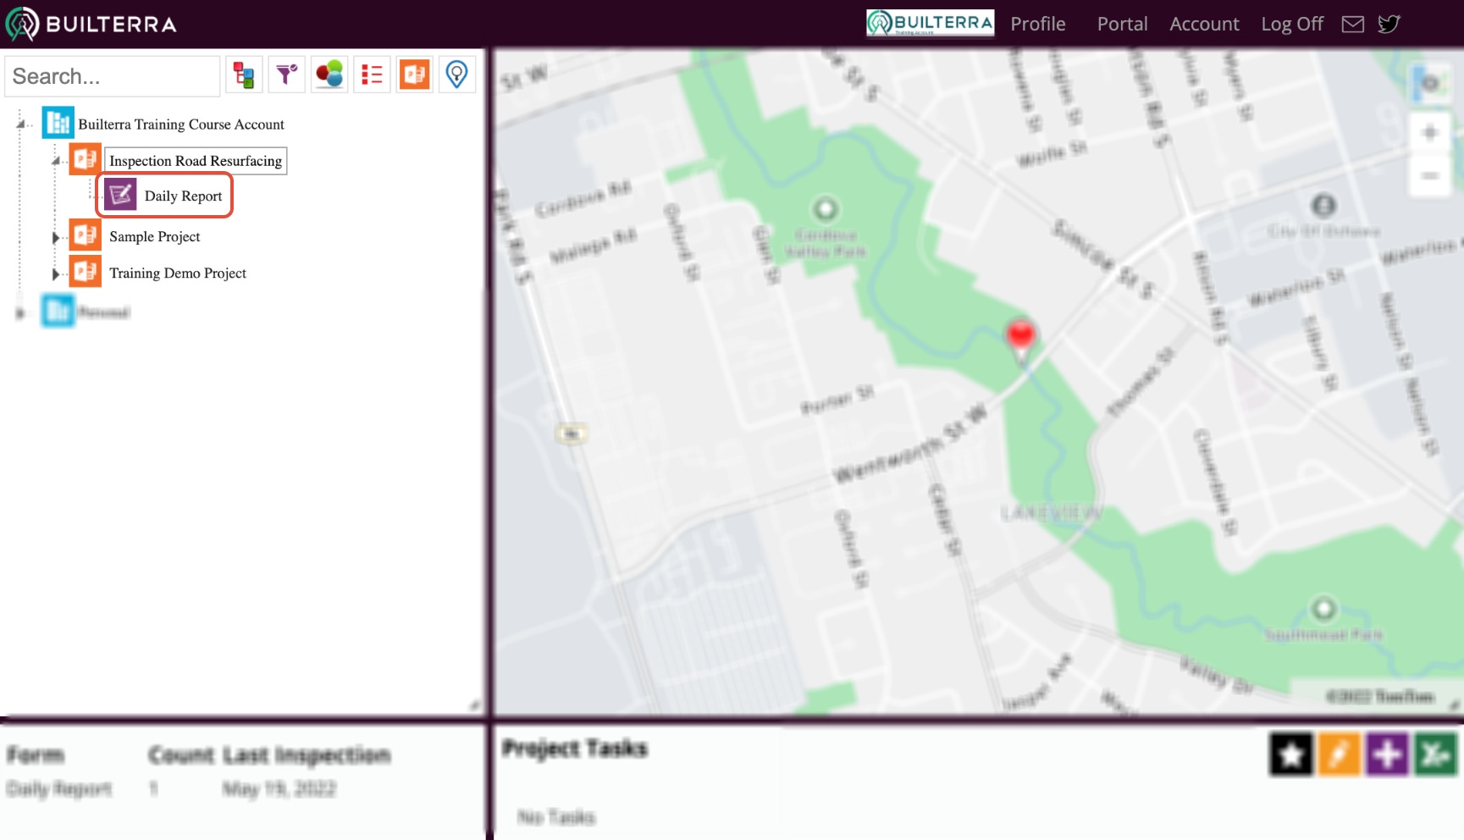Click the Cordova Valley Park marker
Image resolution: width=1464 pixels, height=840 pixels.
[826, 208]
